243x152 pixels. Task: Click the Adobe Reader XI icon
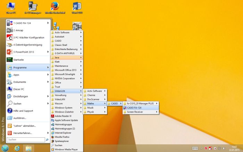point(52,116)
